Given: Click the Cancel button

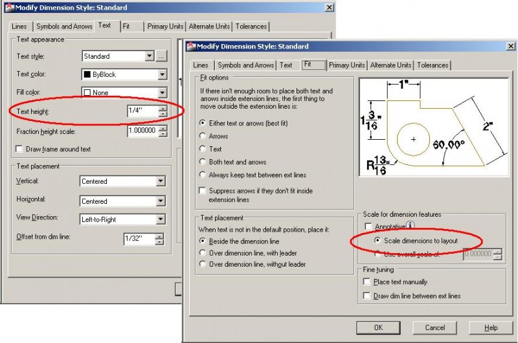Looking at the screenshot, I should 434,327.
